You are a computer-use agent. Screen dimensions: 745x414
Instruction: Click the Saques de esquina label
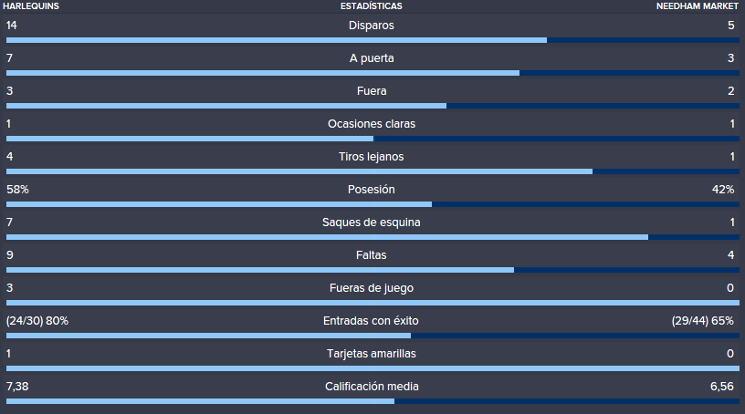[371, 223]
